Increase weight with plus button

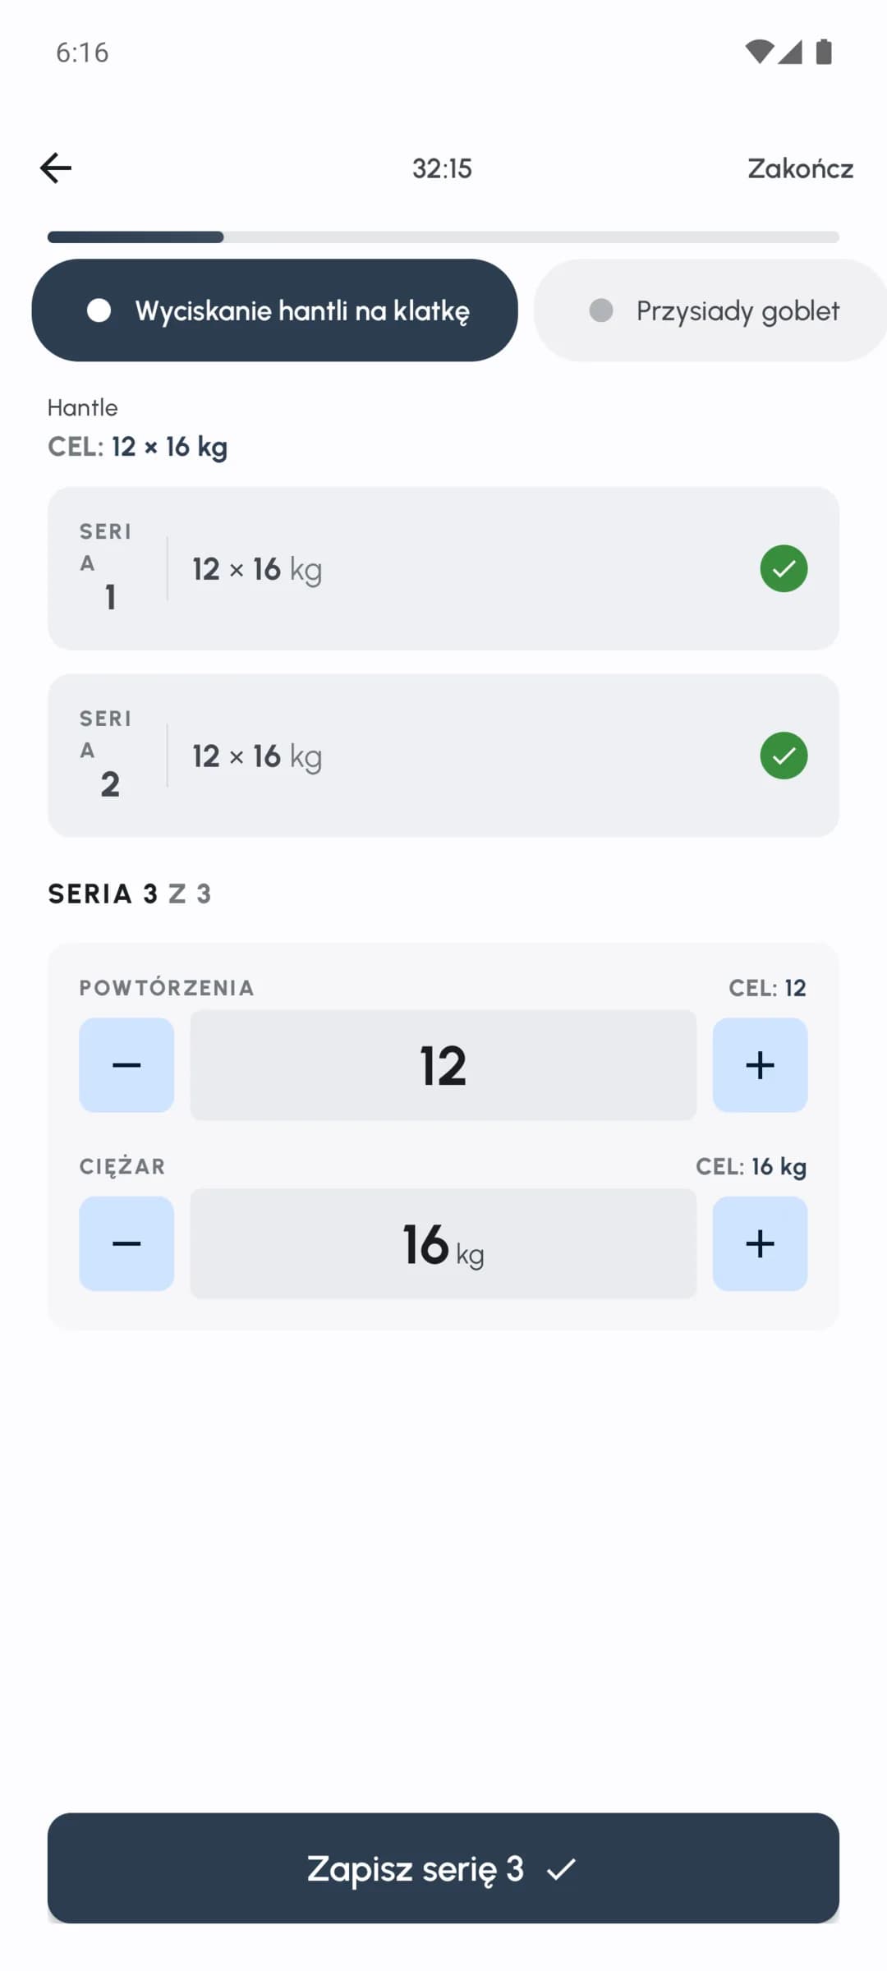coord(760,1243)
